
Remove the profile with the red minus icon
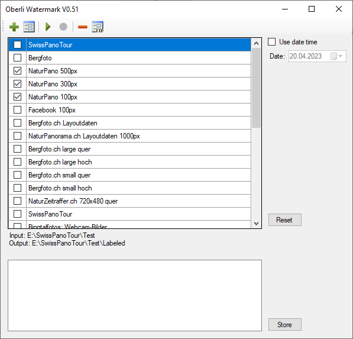click(x=82, y=27)
